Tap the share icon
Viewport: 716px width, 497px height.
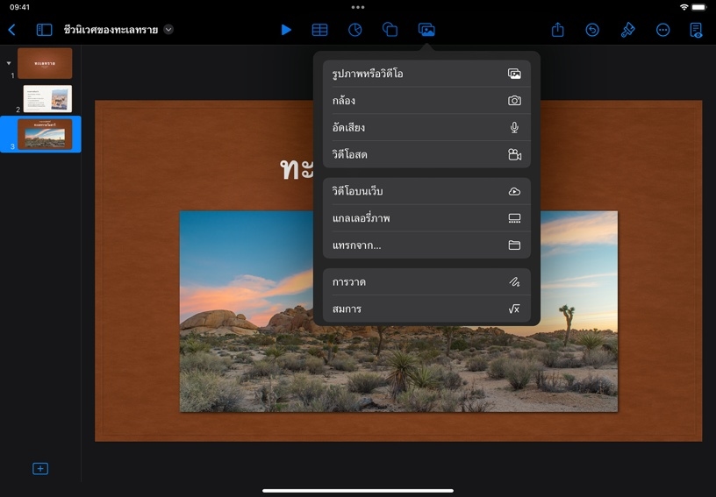click(x=557, y=30)
